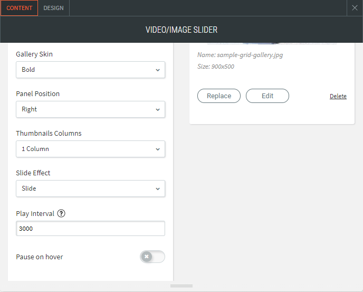This screenshot has height=292, width=363.
Task: Click the Delete image link
Action: click(x=338, y=96)
